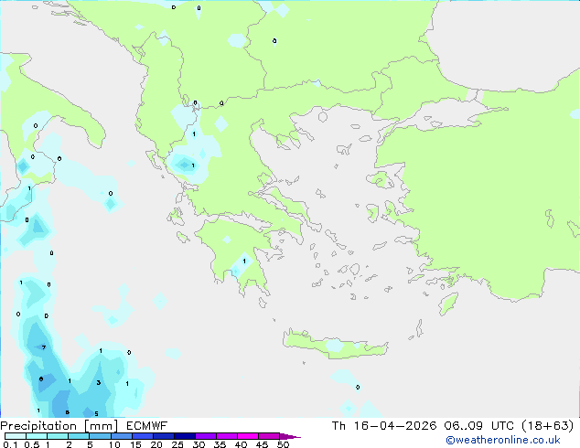
Task: Click the "ECMWF" model label
Action: click(x=147, y=426)
